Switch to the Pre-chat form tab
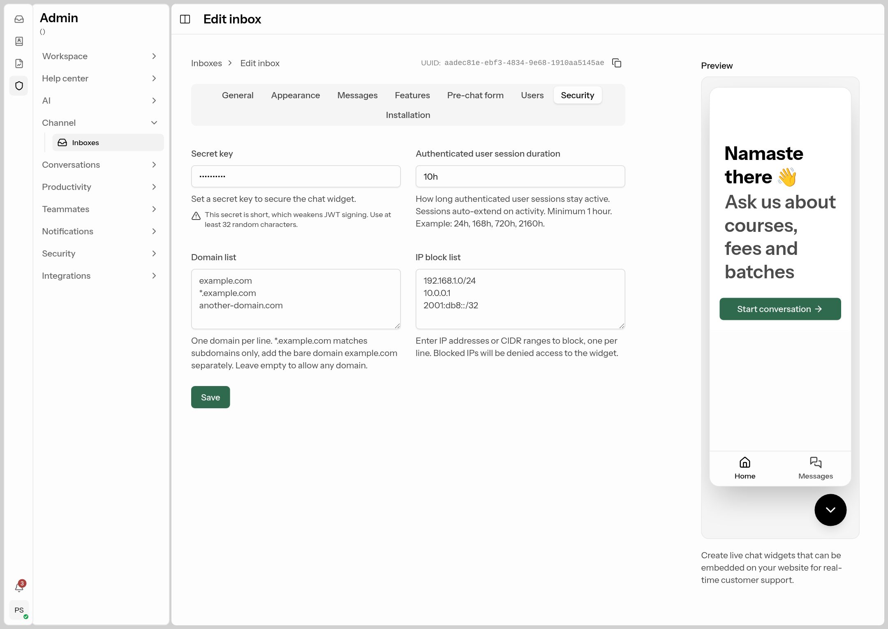The width and height of the screenshot is (888, 629). (475, 95)
